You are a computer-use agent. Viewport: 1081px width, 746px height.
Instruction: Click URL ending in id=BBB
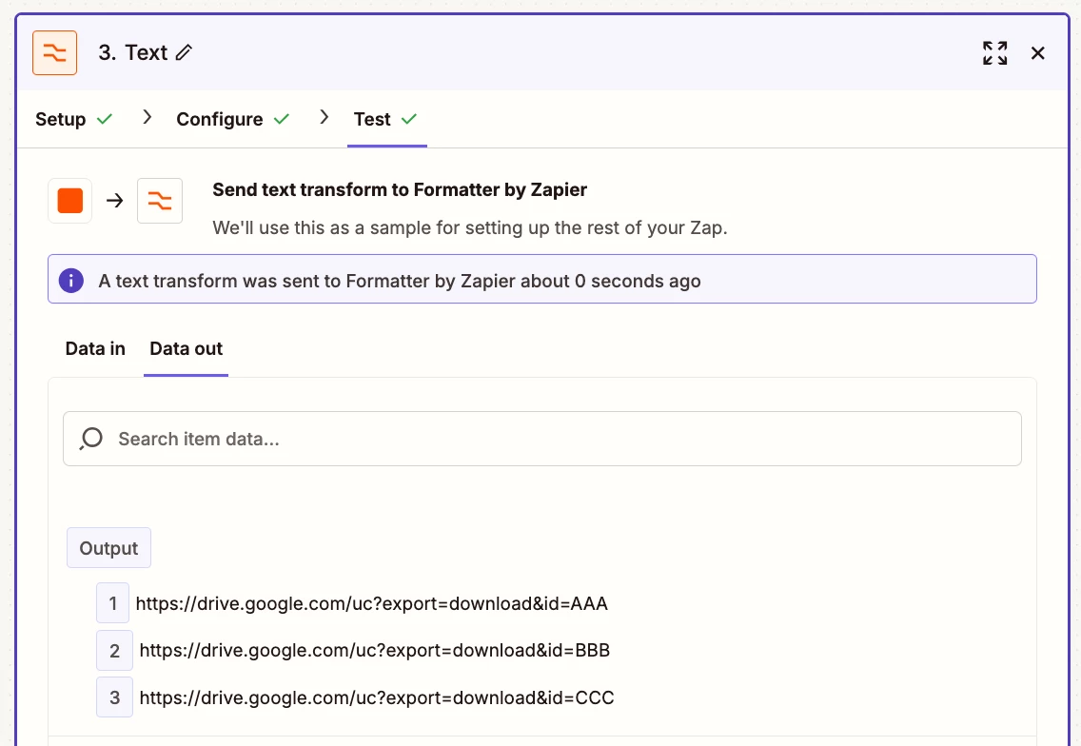point(374,650)
